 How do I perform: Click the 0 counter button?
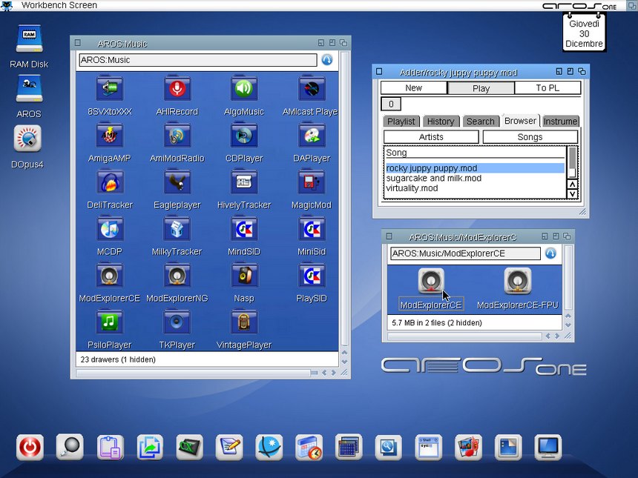(x=391, y=104)
